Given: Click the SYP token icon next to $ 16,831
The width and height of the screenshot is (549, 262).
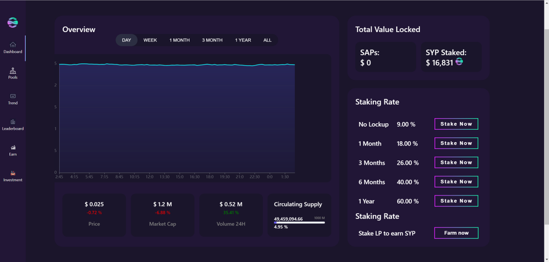Looking at the screenshot, I should pos(459,61).
